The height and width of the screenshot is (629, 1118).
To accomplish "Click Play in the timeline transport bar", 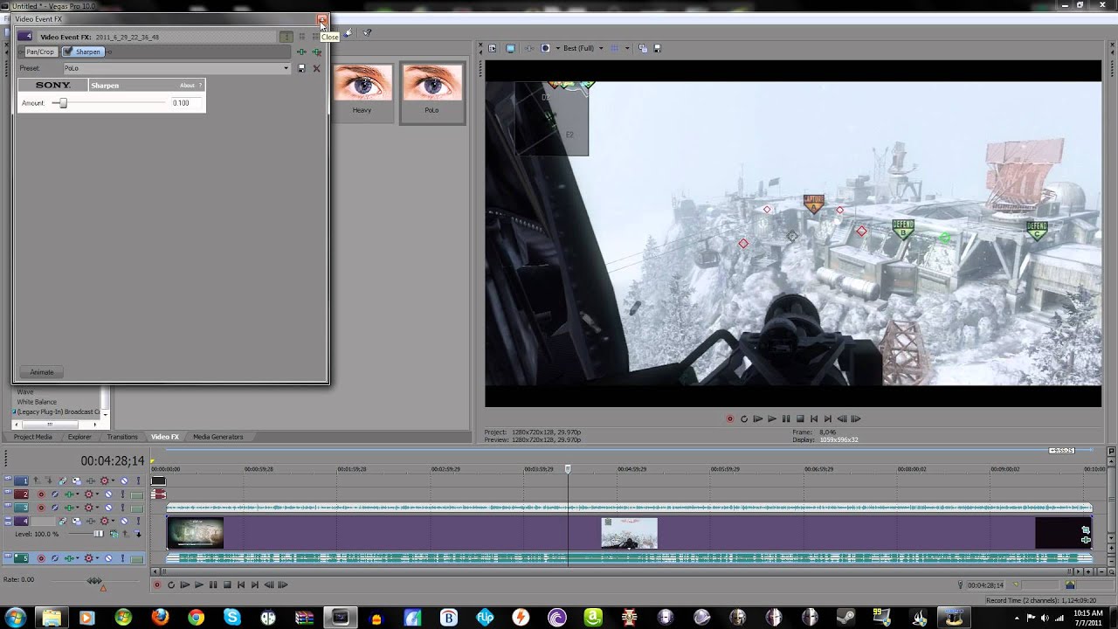I will click(199, 584).
